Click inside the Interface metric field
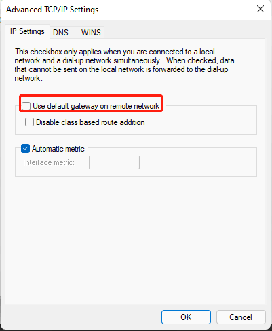272x331 pixels. pos(114,162)
